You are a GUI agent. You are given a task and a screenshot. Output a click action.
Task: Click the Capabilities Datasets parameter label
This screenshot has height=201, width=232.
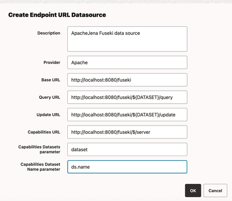39,150
